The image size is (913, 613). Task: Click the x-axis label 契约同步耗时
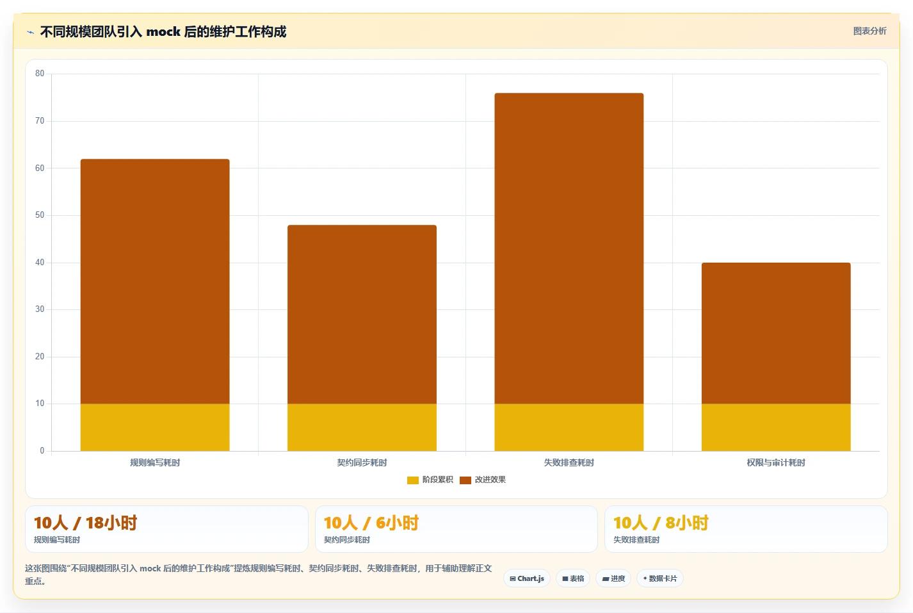tap(362, 462)
